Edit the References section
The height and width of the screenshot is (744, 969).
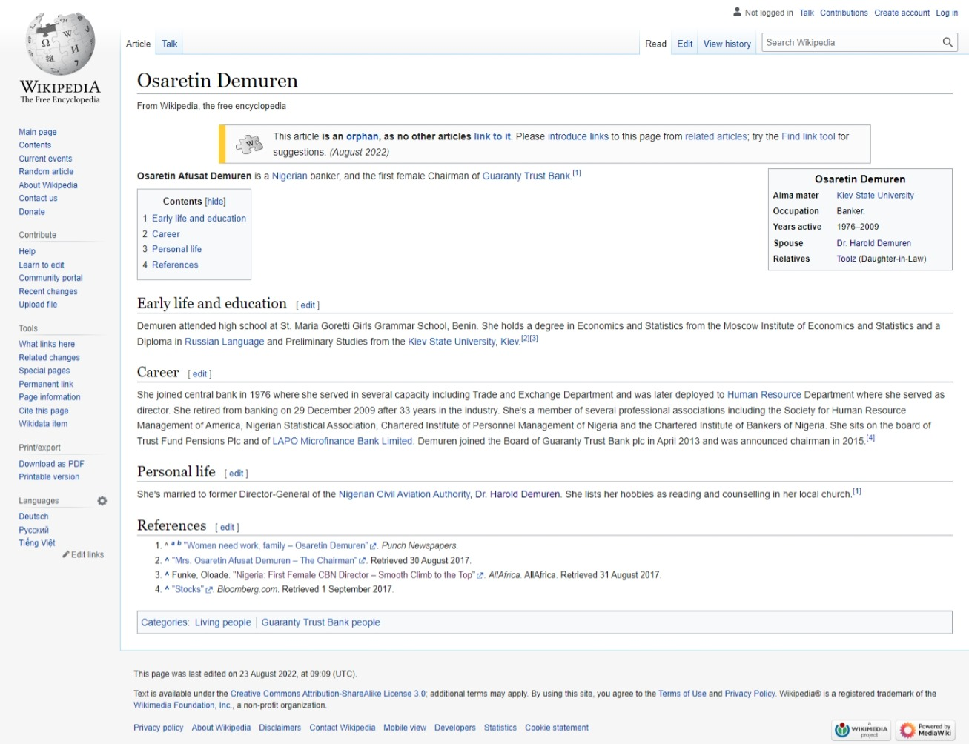[x=227, y=528]
